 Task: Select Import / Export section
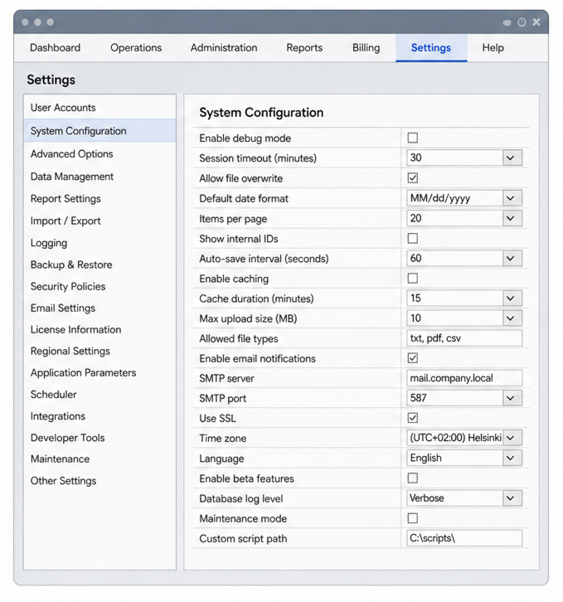(99, 221)
